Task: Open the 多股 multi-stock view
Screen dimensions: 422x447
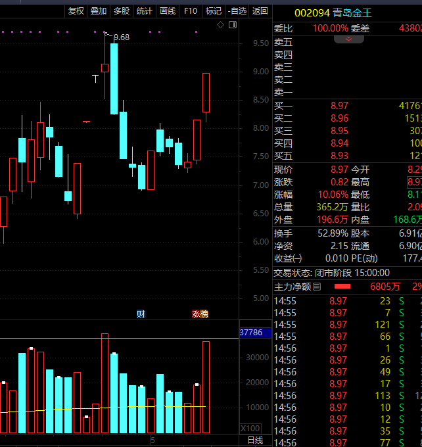Action: 122,11
